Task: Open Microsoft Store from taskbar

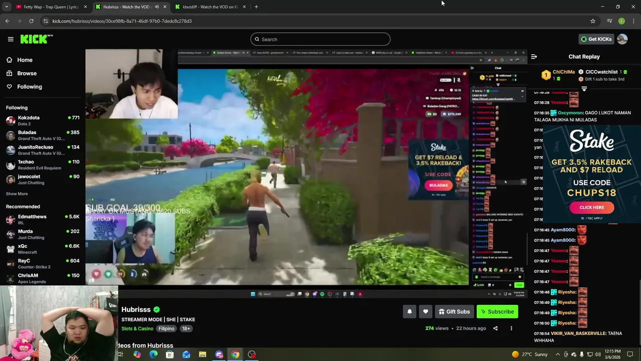Action: (170, 354)
